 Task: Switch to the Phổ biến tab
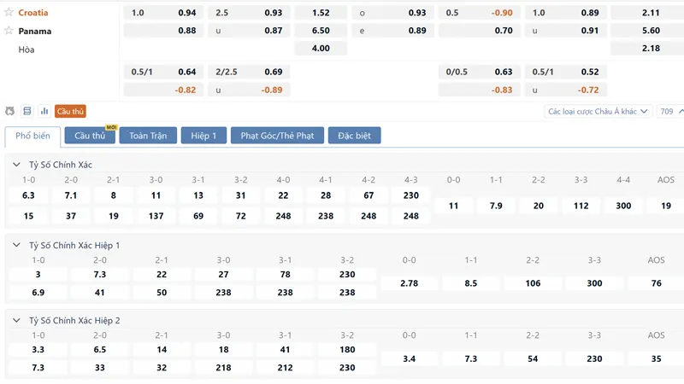coord(32,136)
